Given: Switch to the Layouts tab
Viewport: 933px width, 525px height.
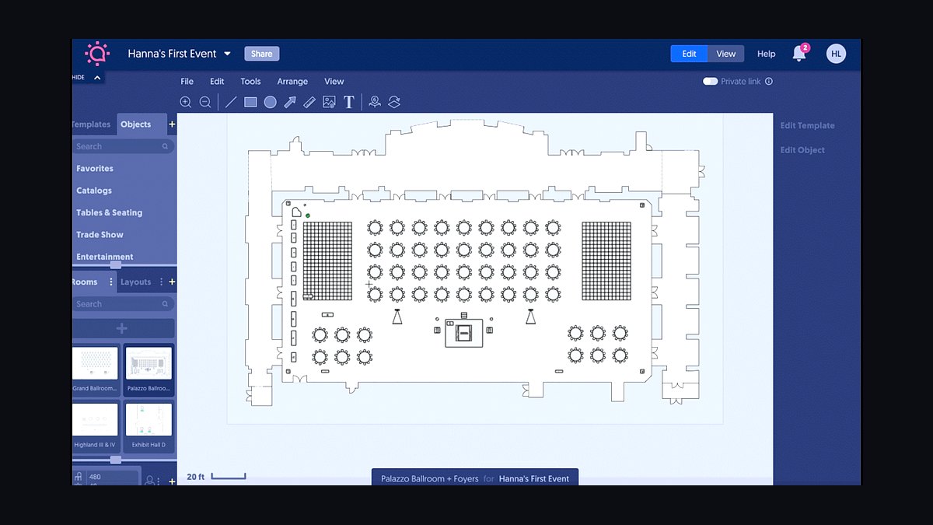Looking at the screenshot, I should [x=136, y=282].
